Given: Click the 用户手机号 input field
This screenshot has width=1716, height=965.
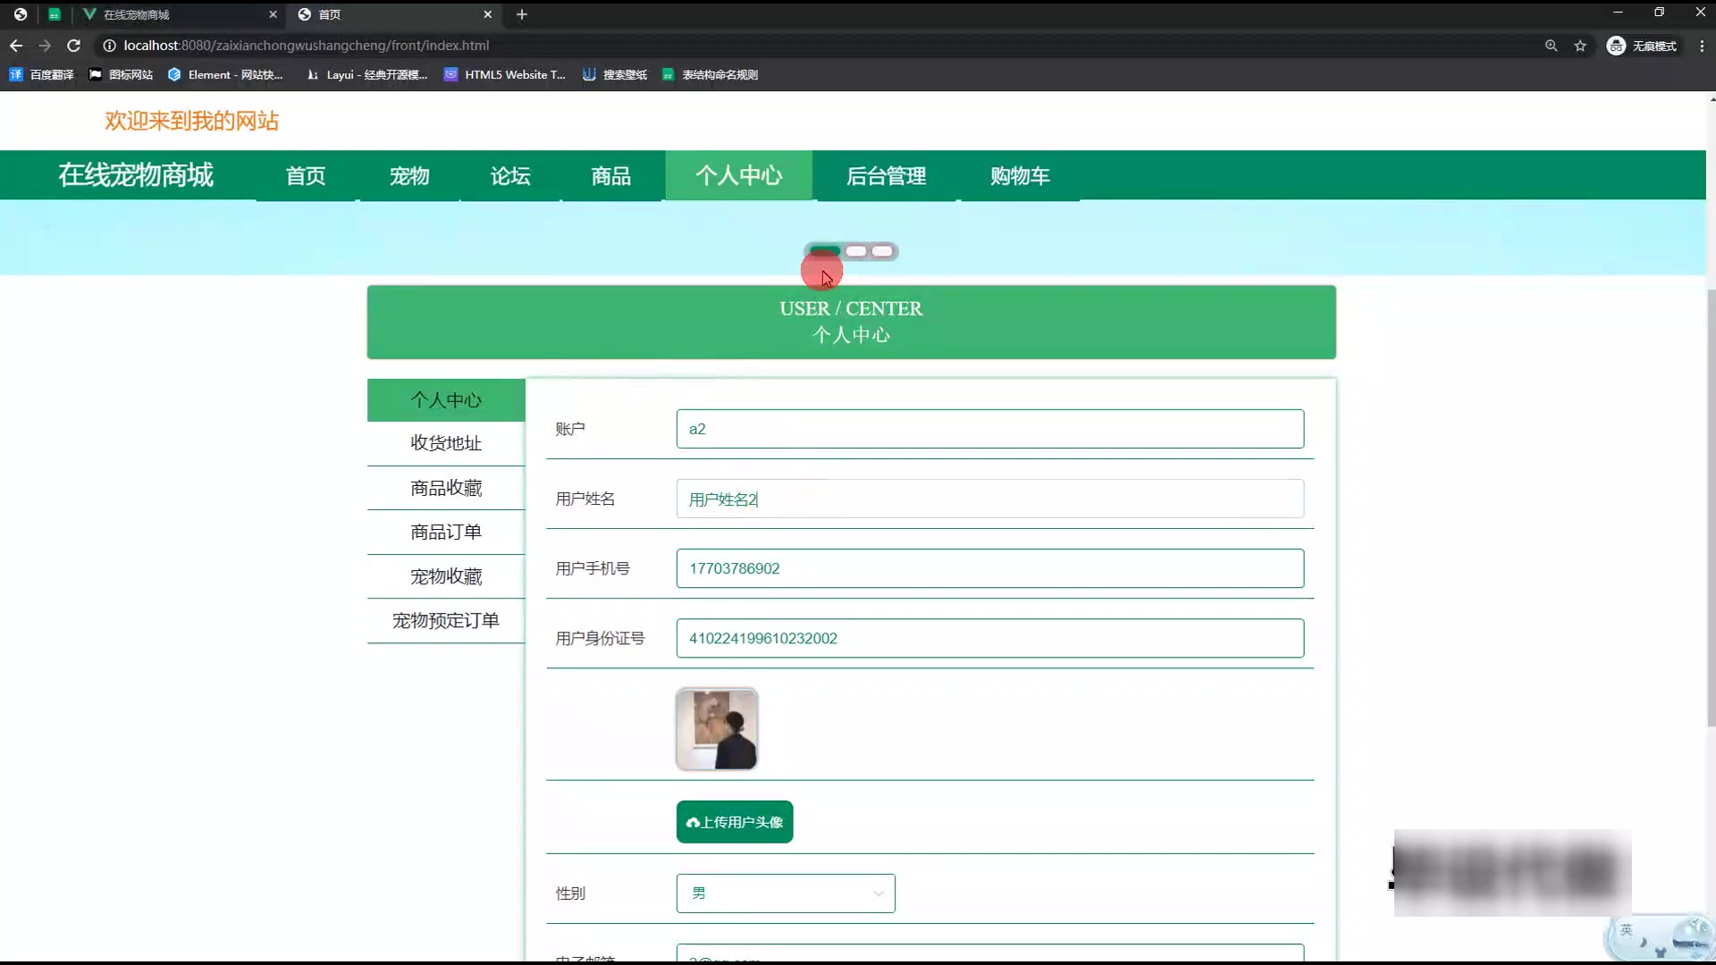Looking at the screenshot, I should [990, 568].
